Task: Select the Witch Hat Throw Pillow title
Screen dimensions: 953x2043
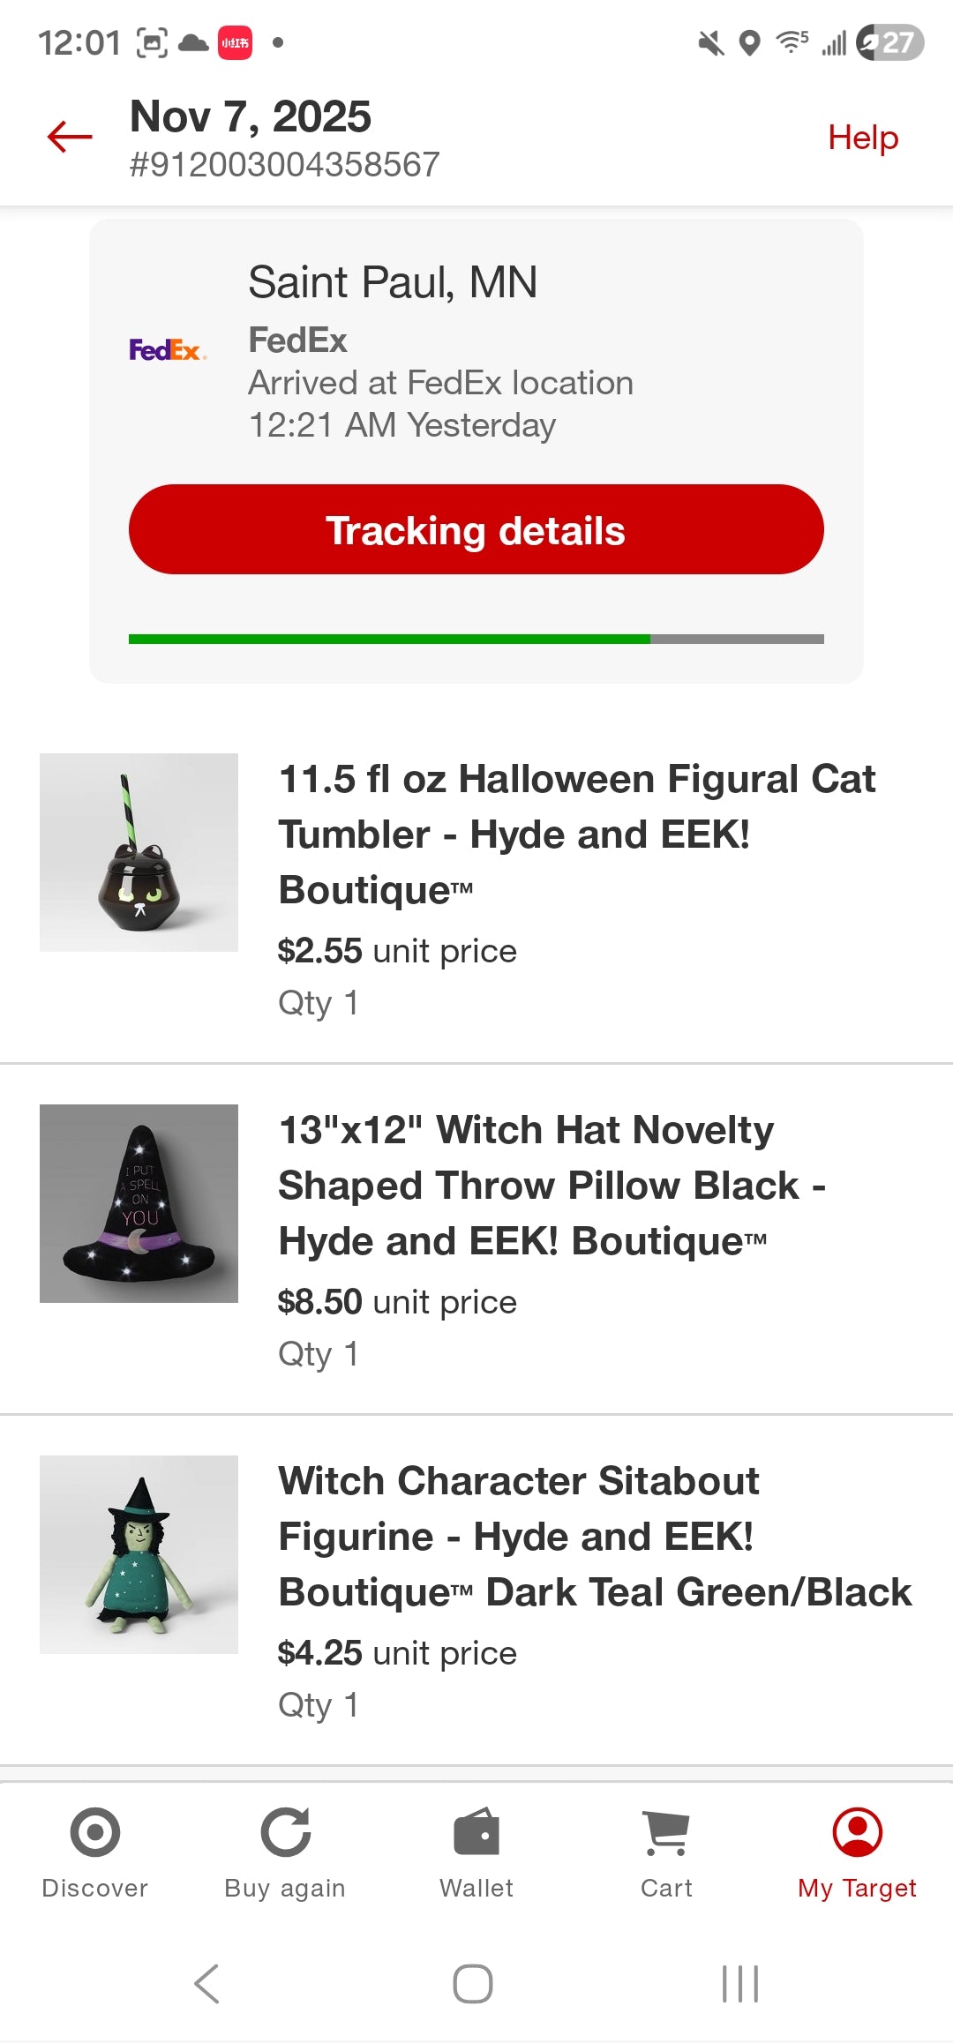Action: pyautogui.click(x=552, y=1185)
